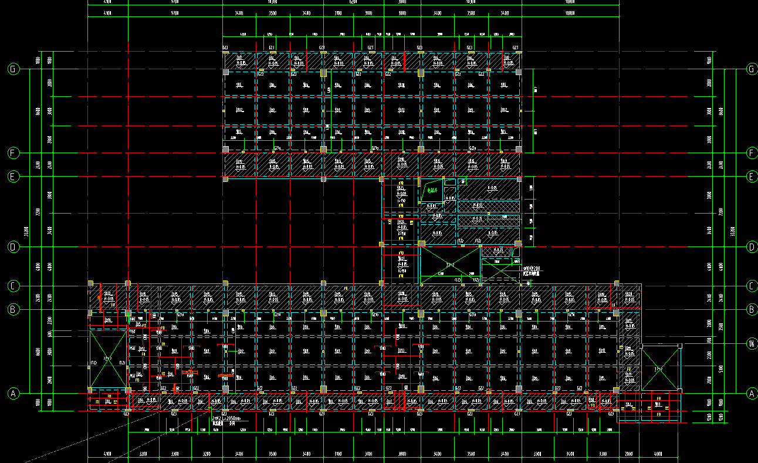
Task: Select the left axis bubble C
Action: tap(13, 286)
